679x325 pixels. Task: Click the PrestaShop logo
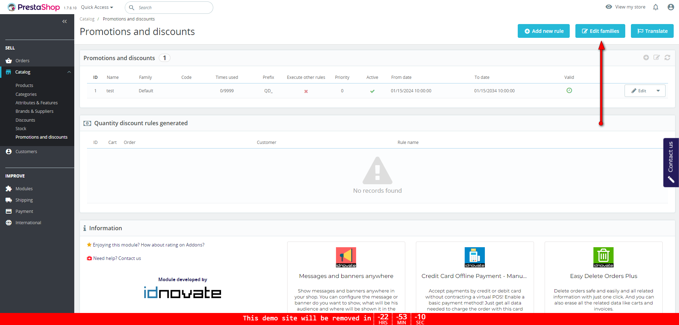(x=34, y=7)
